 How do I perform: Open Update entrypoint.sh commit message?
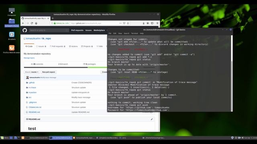click(80, 92)
